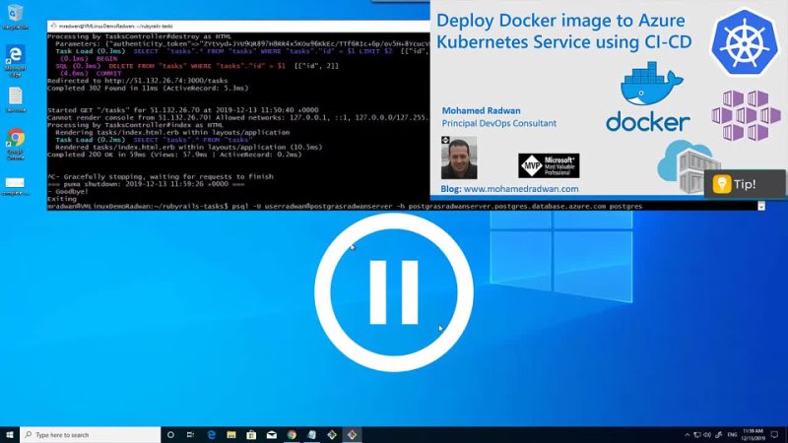The image size is (788, 443).
Task: Click the ENG language indicator
Action: 732,435
